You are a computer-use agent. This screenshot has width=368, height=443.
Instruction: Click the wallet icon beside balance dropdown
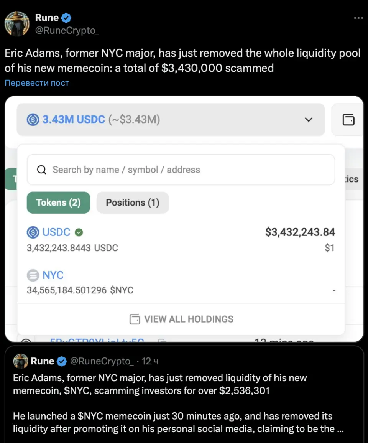click(348, 120)
